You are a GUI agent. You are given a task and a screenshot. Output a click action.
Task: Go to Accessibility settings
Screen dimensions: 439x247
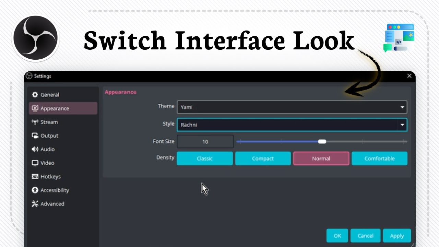point(63,190)
